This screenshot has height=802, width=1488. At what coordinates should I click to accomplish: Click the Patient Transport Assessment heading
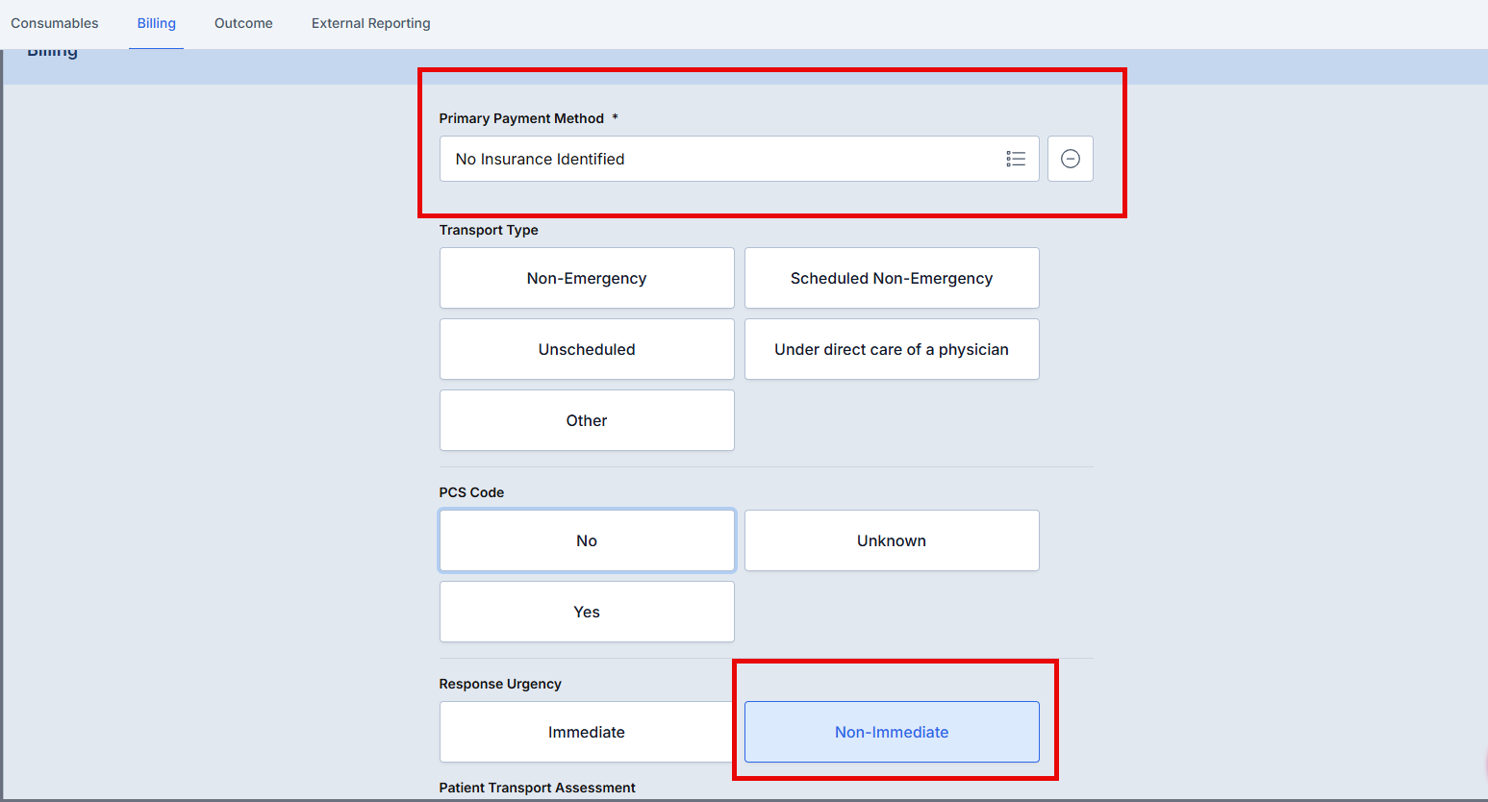[x=537, y=788]
